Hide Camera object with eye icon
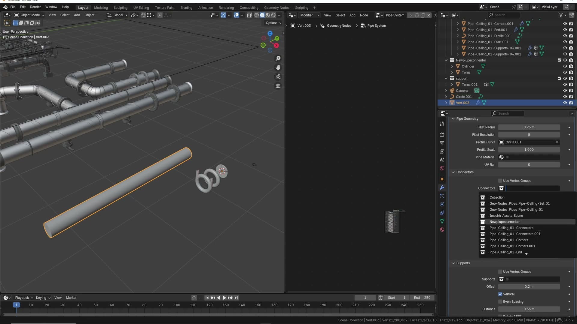The height and width of the screenshot is (324, 577). point(565,91)
